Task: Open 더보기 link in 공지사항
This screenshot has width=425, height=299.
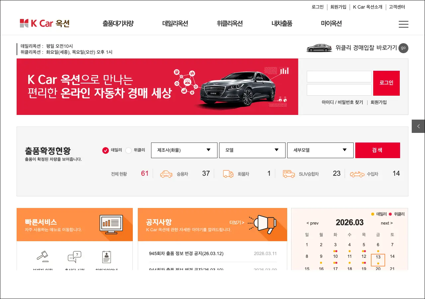Action: 236,223
